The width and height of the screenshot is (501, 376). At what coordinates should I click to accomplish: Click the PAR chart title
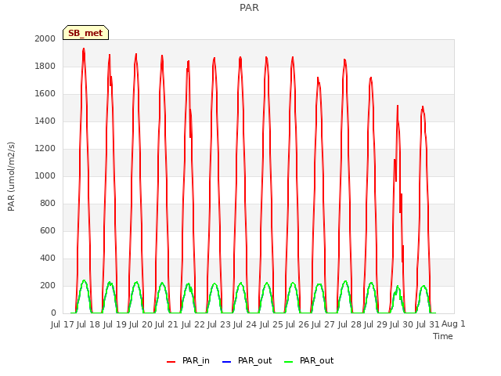pyautogui.click(x=249, y=8)
